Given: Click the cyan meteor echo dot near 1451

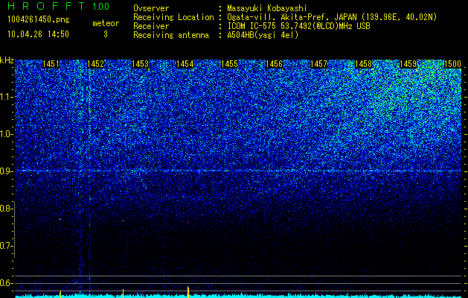Looking at the screenshot, I should [60, 219].
